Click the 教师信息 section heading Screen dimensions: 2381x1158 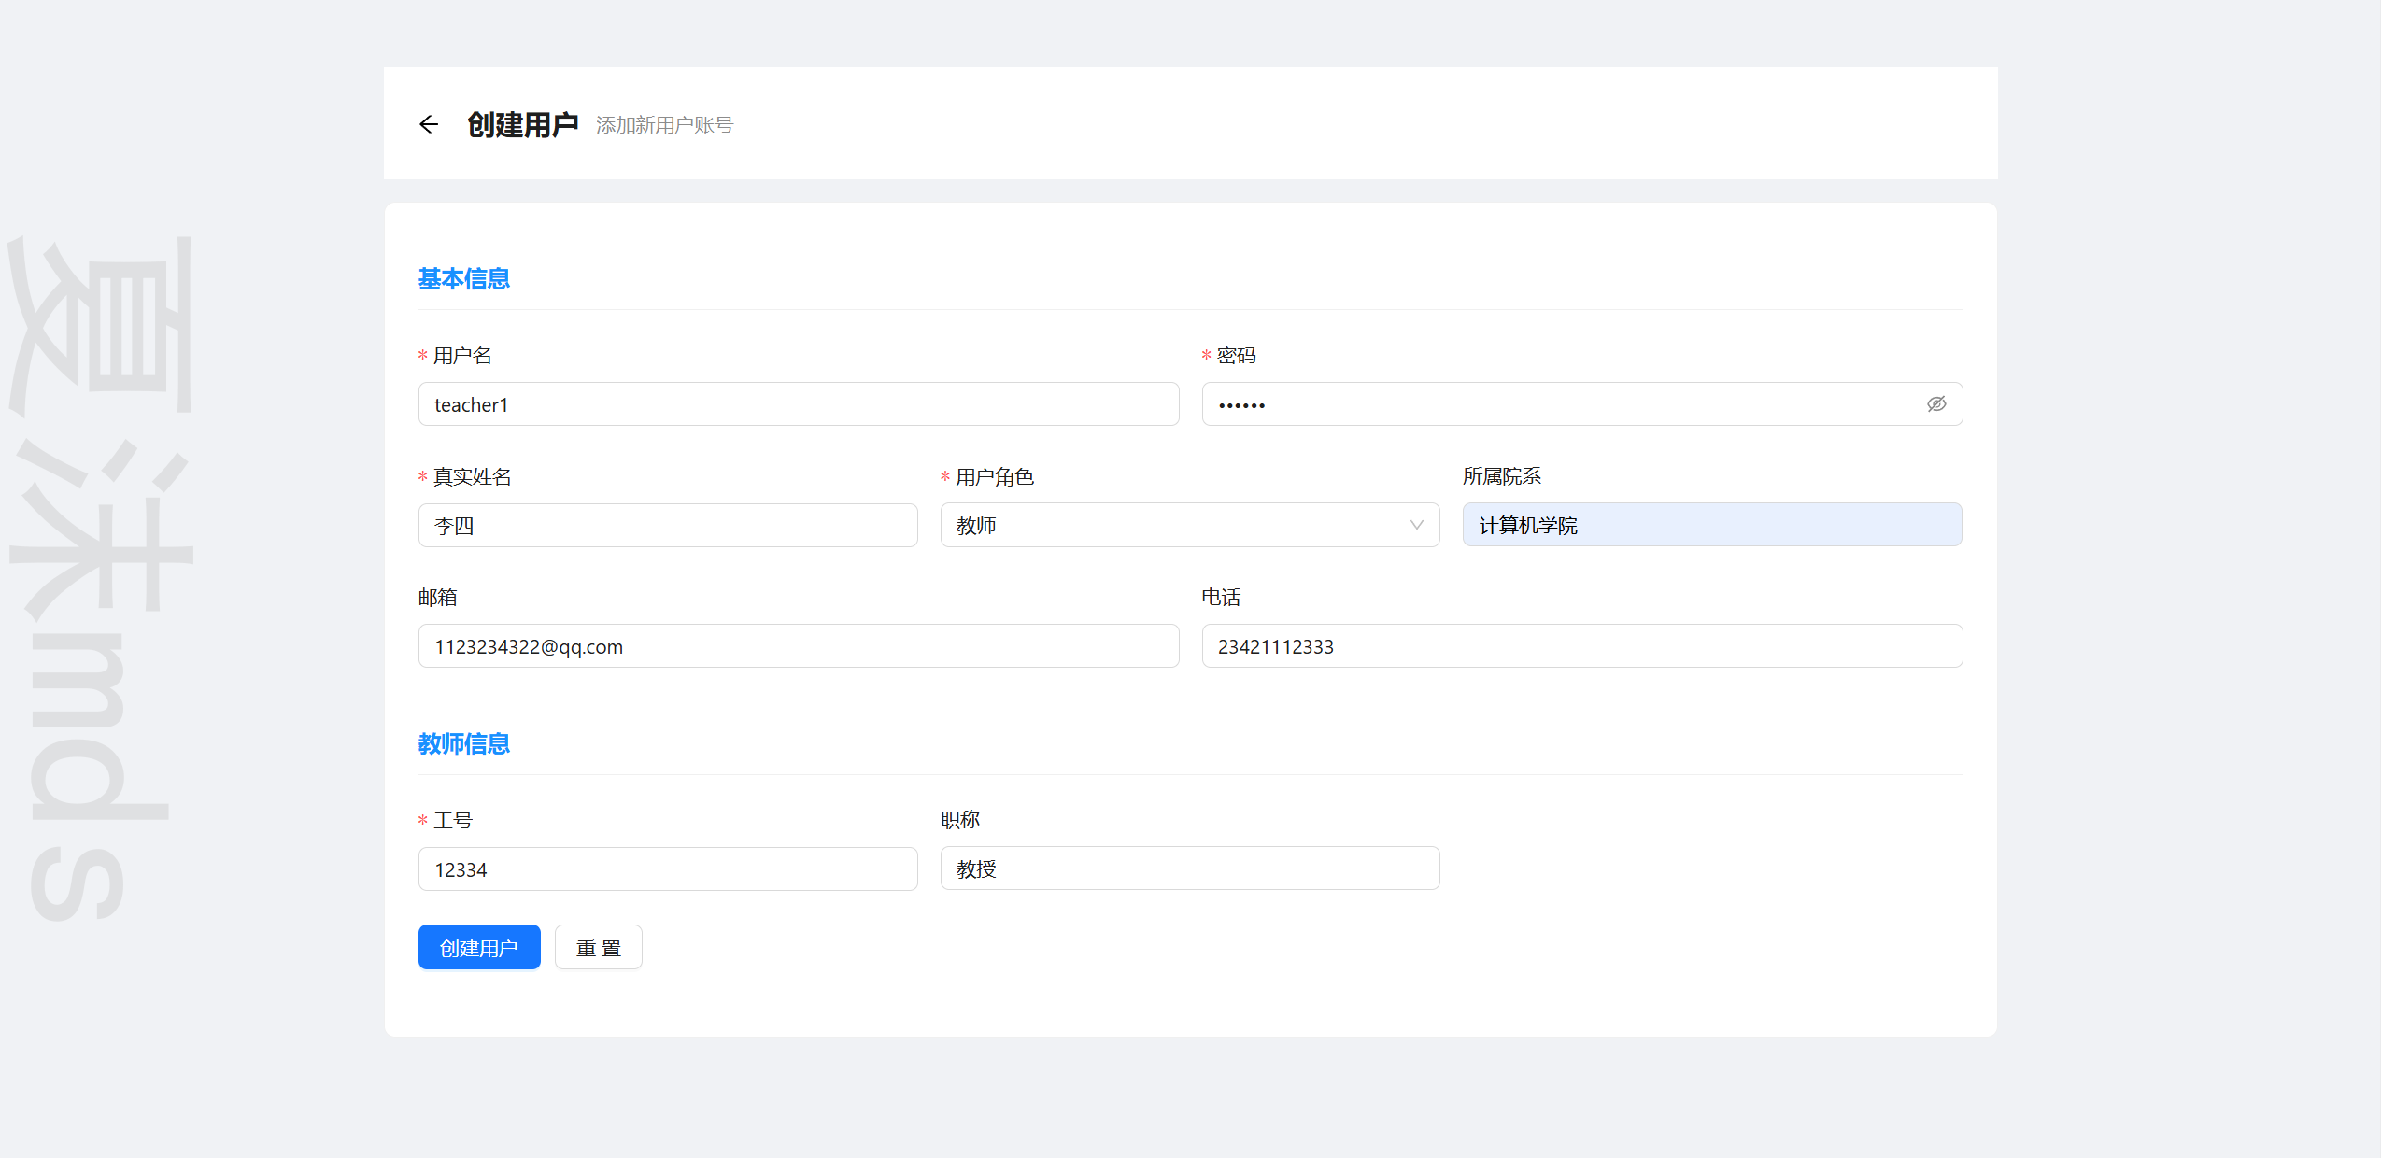[463, 744]
